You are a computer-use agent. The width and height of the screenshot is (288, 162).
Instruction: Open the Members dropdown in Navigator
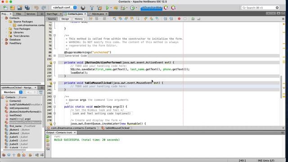click(12, 92)
